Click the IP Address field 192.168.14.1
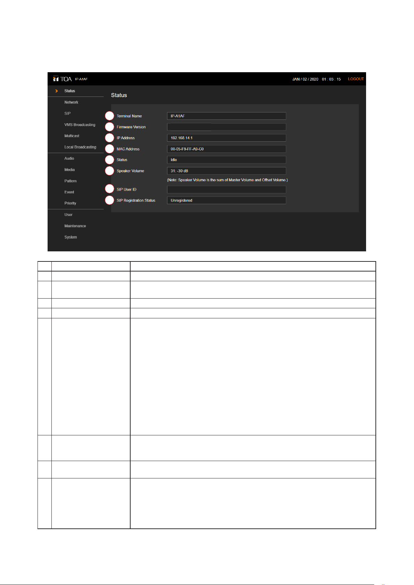The width and height of the screenshot is (414, 585). pyautogui.click(x=226, y=138)
